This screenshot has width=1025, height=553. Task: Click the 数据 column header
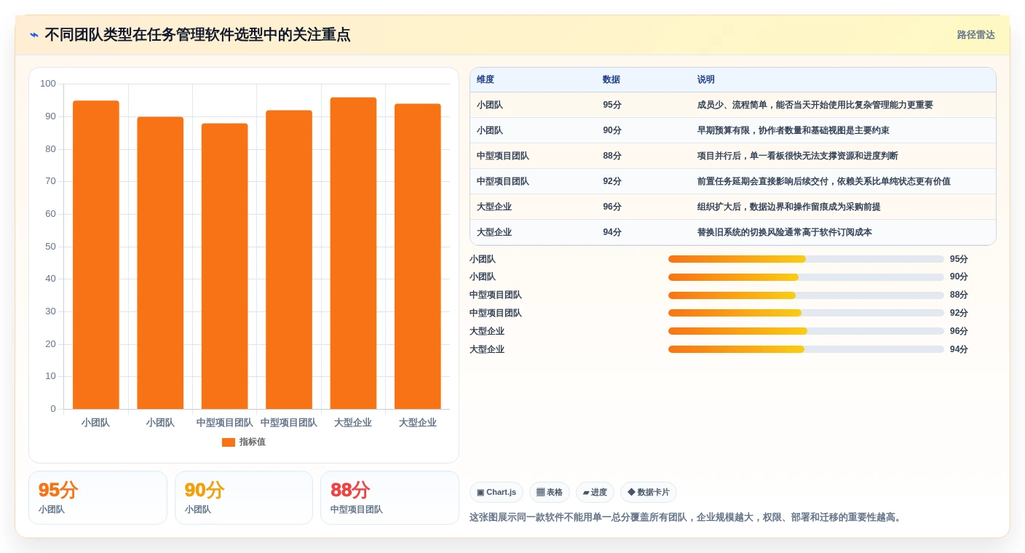click(612, 80)
